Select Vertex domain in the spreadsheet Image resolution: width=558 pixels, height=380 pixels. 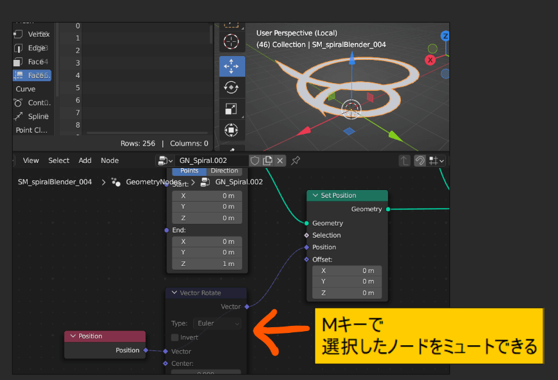(32, 34)
